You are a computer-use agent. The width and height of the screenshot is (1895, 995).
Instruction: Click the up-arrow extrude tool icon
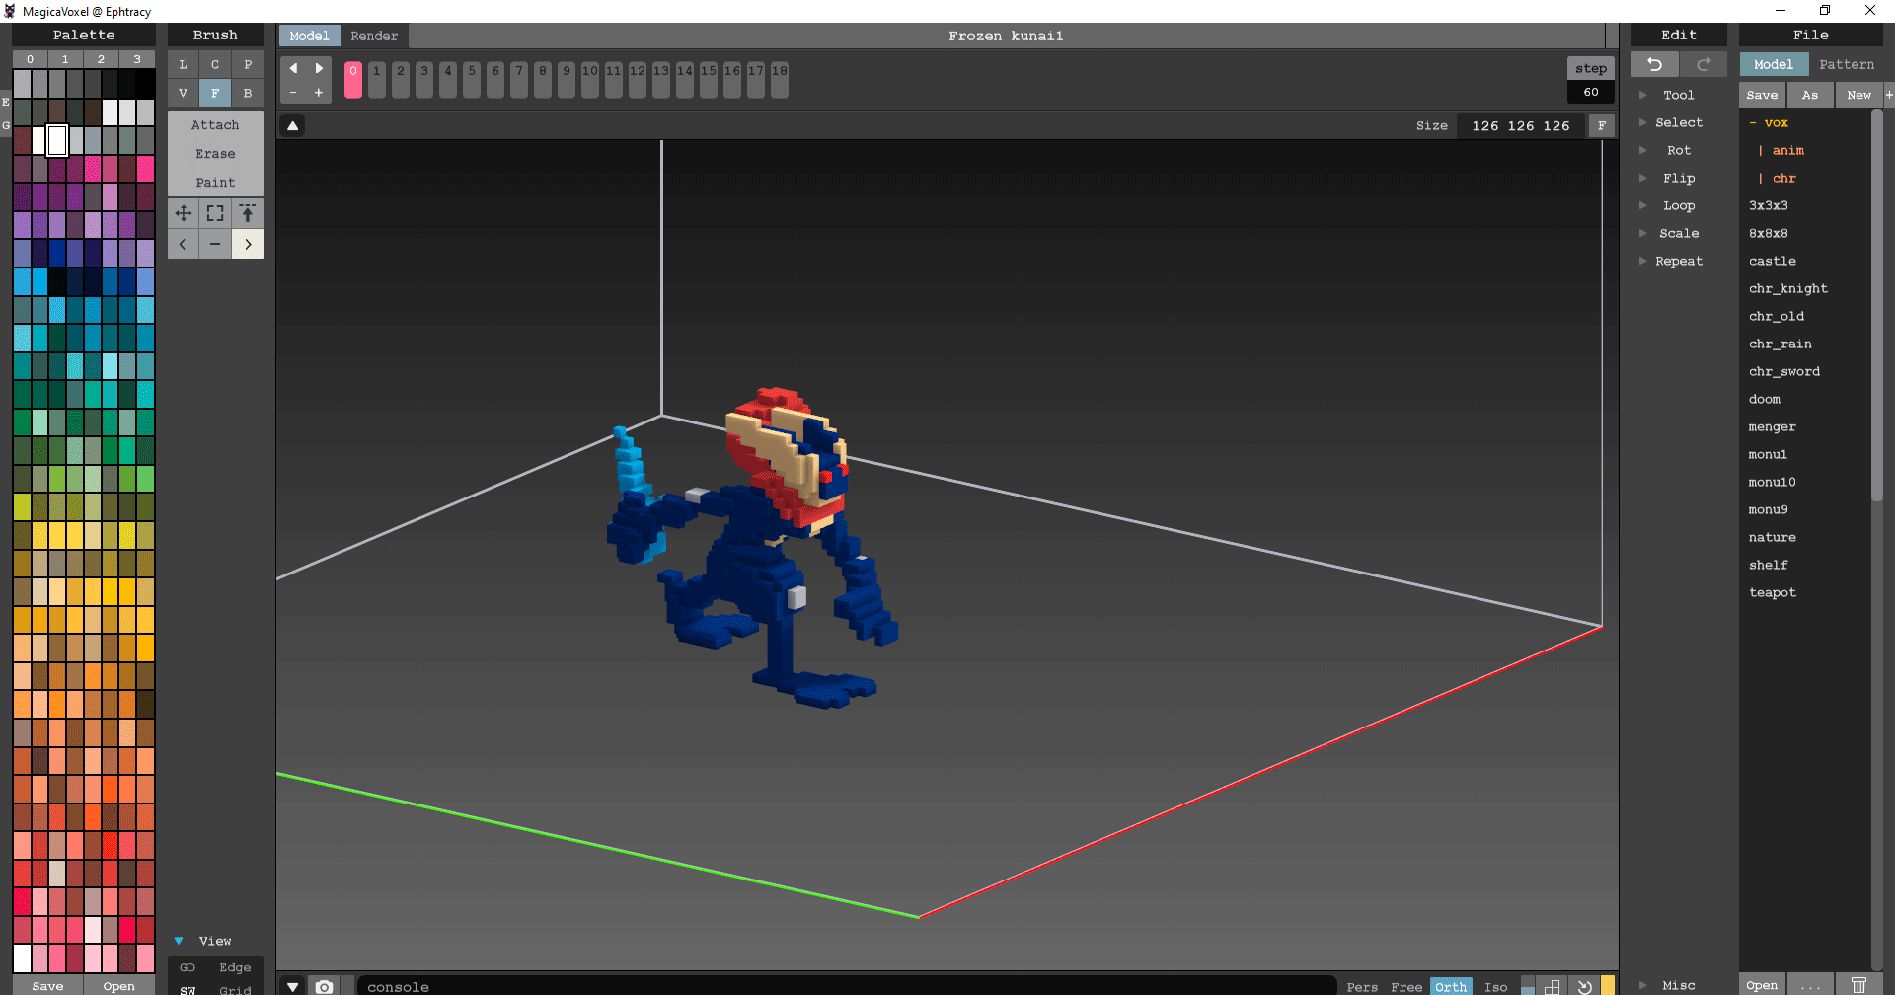point(248,213)
